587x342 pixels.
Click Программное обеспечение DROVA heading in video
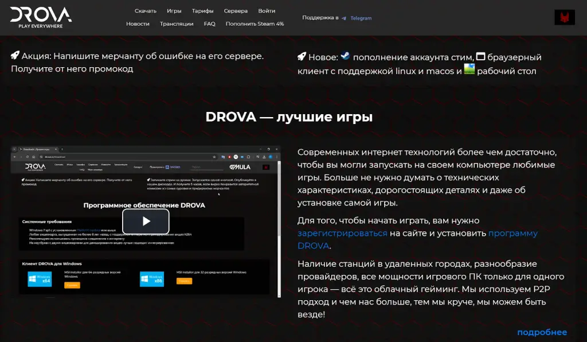144,205
